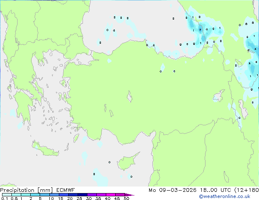
Task: Click the legend label 20
Action: pyautogui.click(x=70, y=198)
